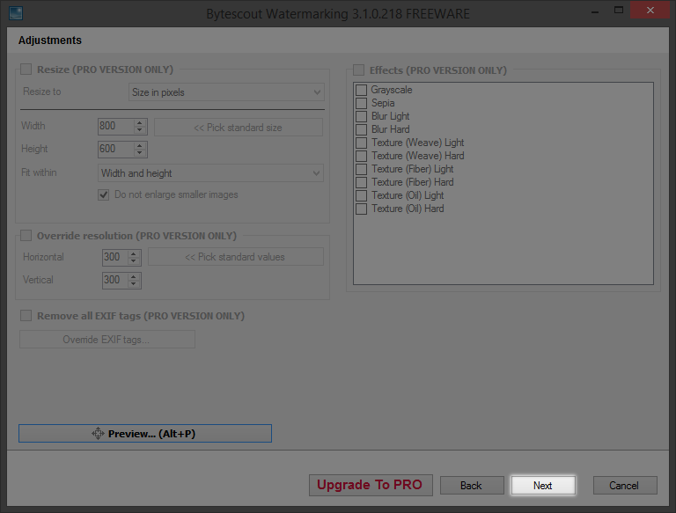676x513 pixels.
Task: Decrease Height value with down arrow
Action: [x=139, y=153]
